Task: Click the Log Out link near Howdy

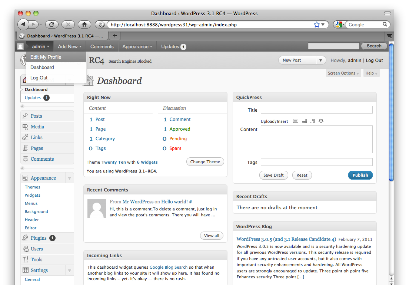Action: coord(374,60)
